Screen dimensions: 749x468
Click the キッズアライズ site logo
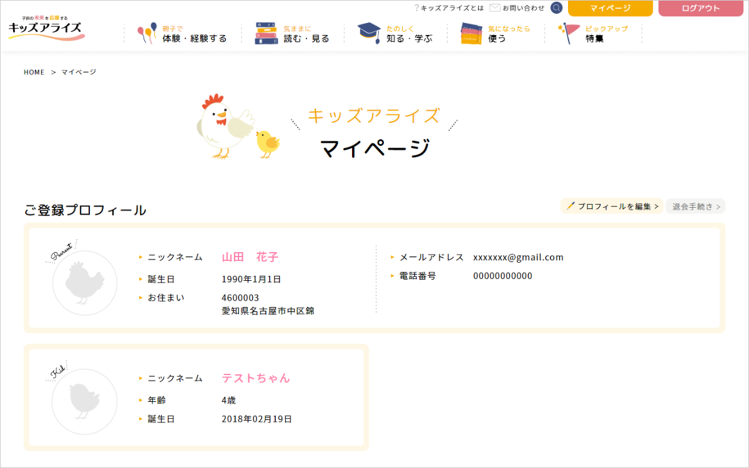(46, 28)
